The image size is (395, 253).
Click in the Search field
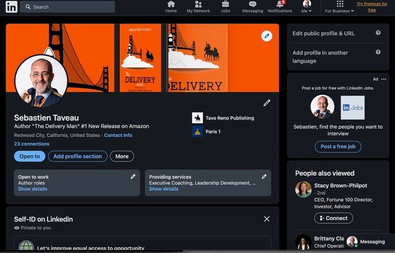pyautogui.click(x=68, y=7)
